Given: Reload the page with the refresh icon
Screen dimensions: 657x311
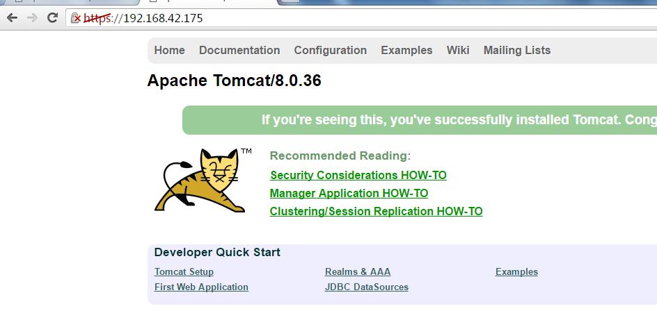Looking at the screenshot, I should pos(52,17).
